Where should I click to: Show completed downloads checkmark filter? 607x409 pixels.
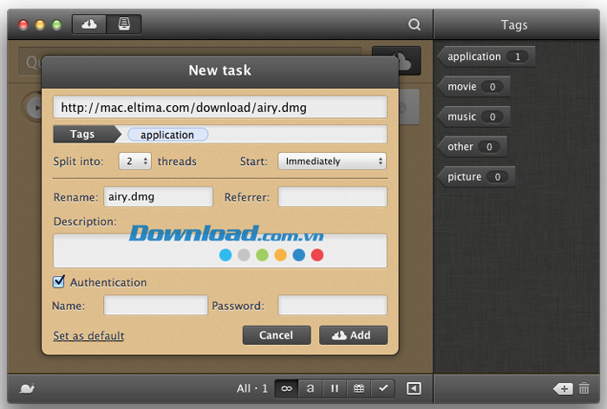(382, 388)
